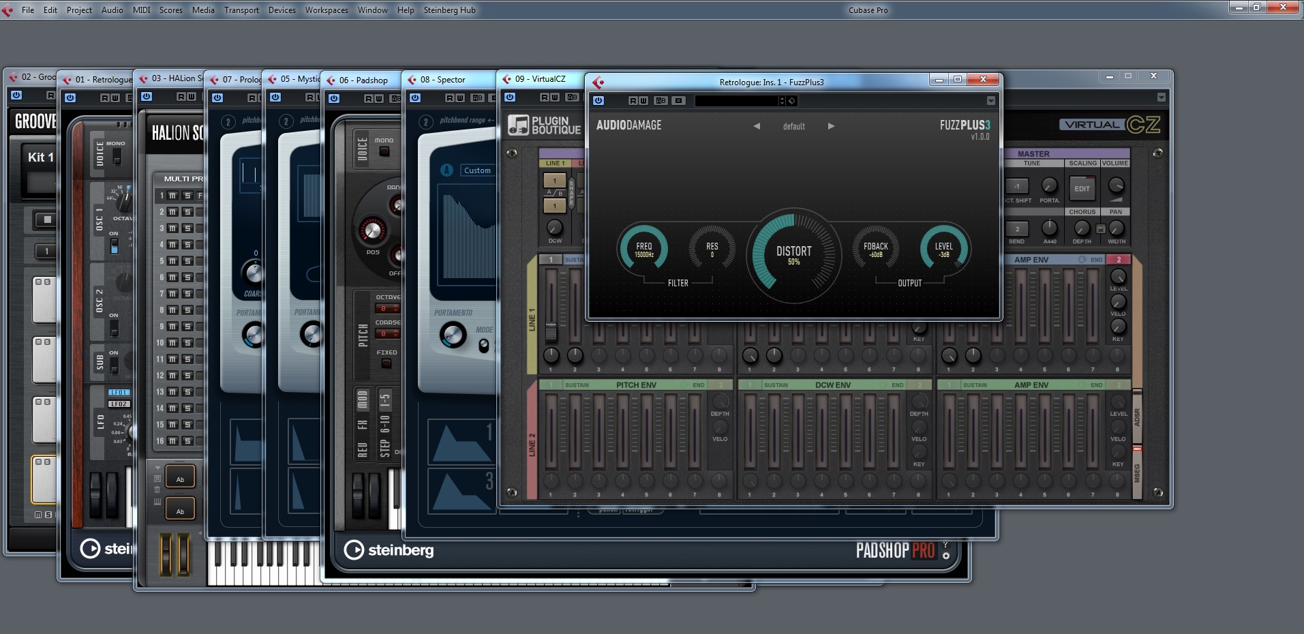
Task: Open the Devices menu
Action: click(282, 10)
